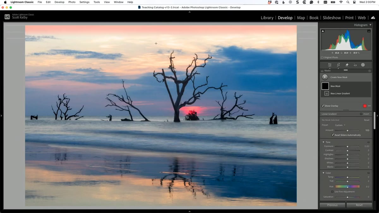The width and height of the screenshot is (379, 213).
Task: Toggle the Color section visibility eye
Action: (369, 173)
